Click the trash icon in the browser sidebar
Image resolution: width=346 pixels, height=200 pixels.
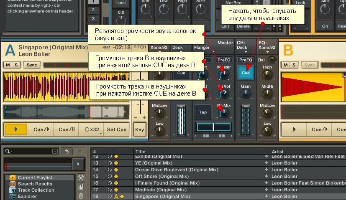click(81, 195)
